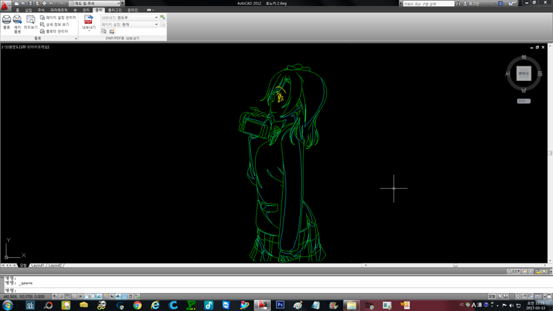Click ViewCube North (북) label
This screenshot has width=553, height=311.
pyautogui.click(x=524, y=57)
